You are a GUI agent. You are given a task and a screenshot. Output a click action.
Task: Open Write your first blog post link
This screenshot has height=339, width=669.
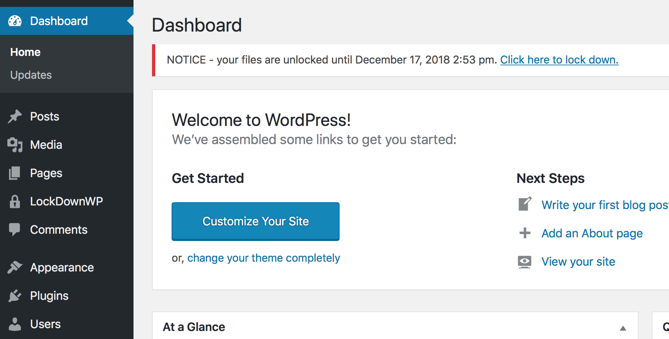pyautogui.click(x=604, y=205)
